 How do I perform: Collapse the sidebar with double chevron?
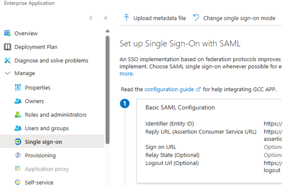coord(106,18)
